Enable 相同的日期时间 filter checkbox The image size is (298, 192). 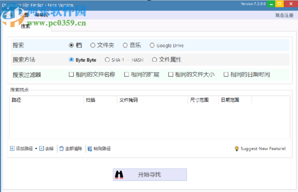coord(226,74)
